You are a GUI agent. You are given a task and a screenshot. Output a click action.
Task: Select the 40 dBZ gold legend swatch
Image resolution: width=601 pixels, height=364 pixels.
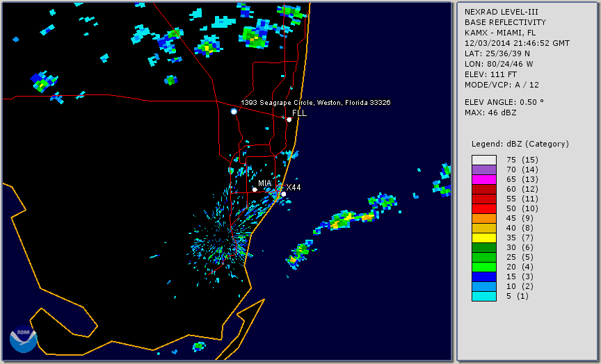pyautogui.click(x=484, y=228)
